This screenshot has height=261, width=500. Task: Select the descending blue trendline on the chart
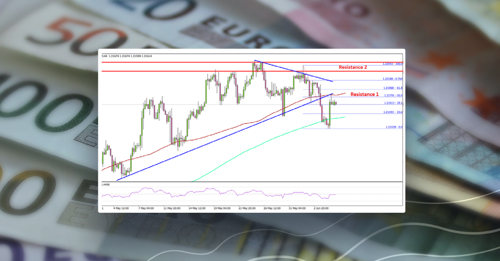point(292,71)
